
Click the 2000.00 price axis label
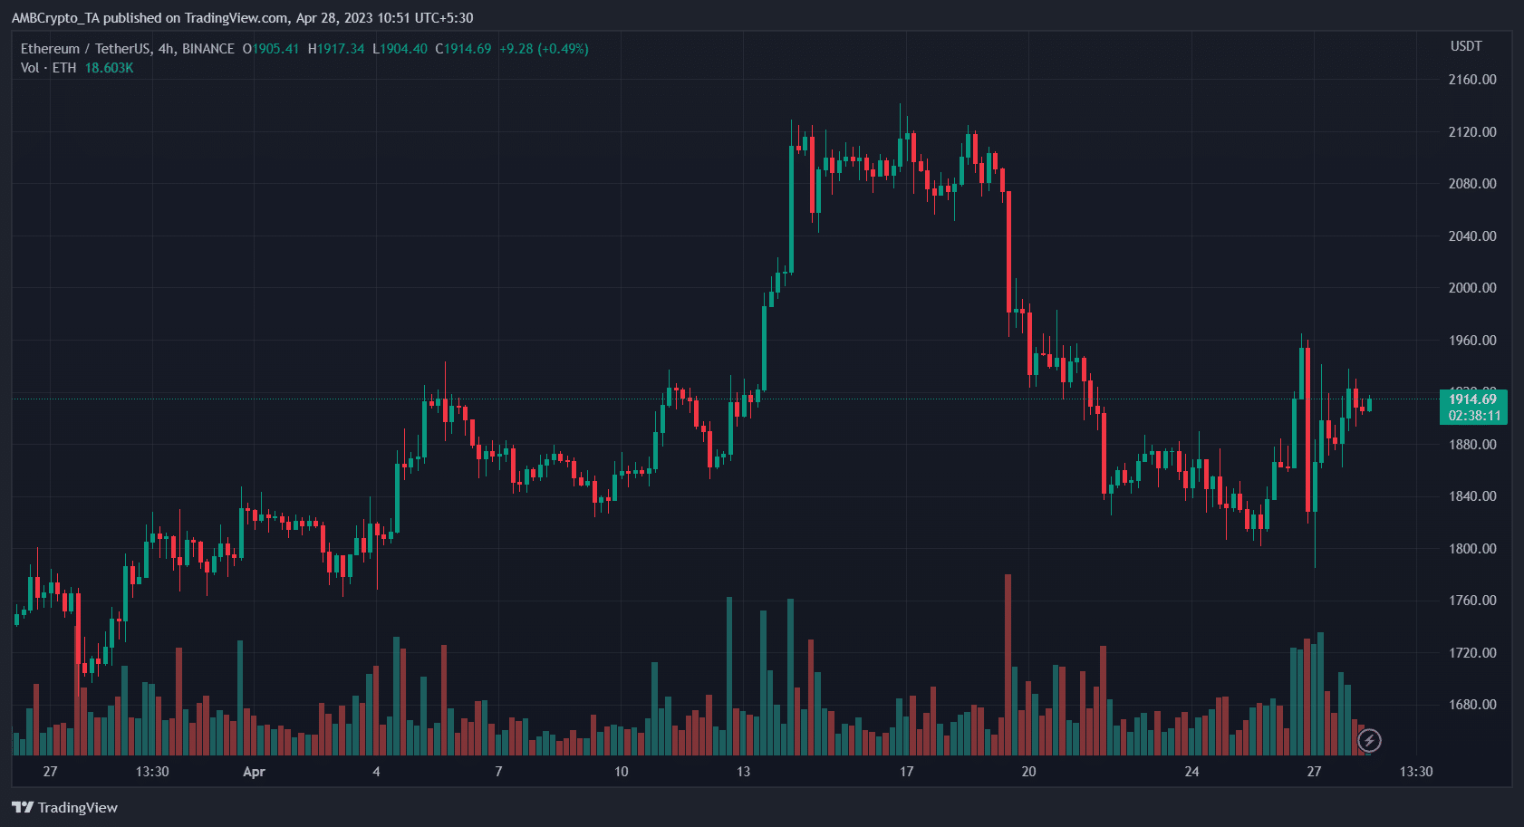click(x=1472, y=288)
